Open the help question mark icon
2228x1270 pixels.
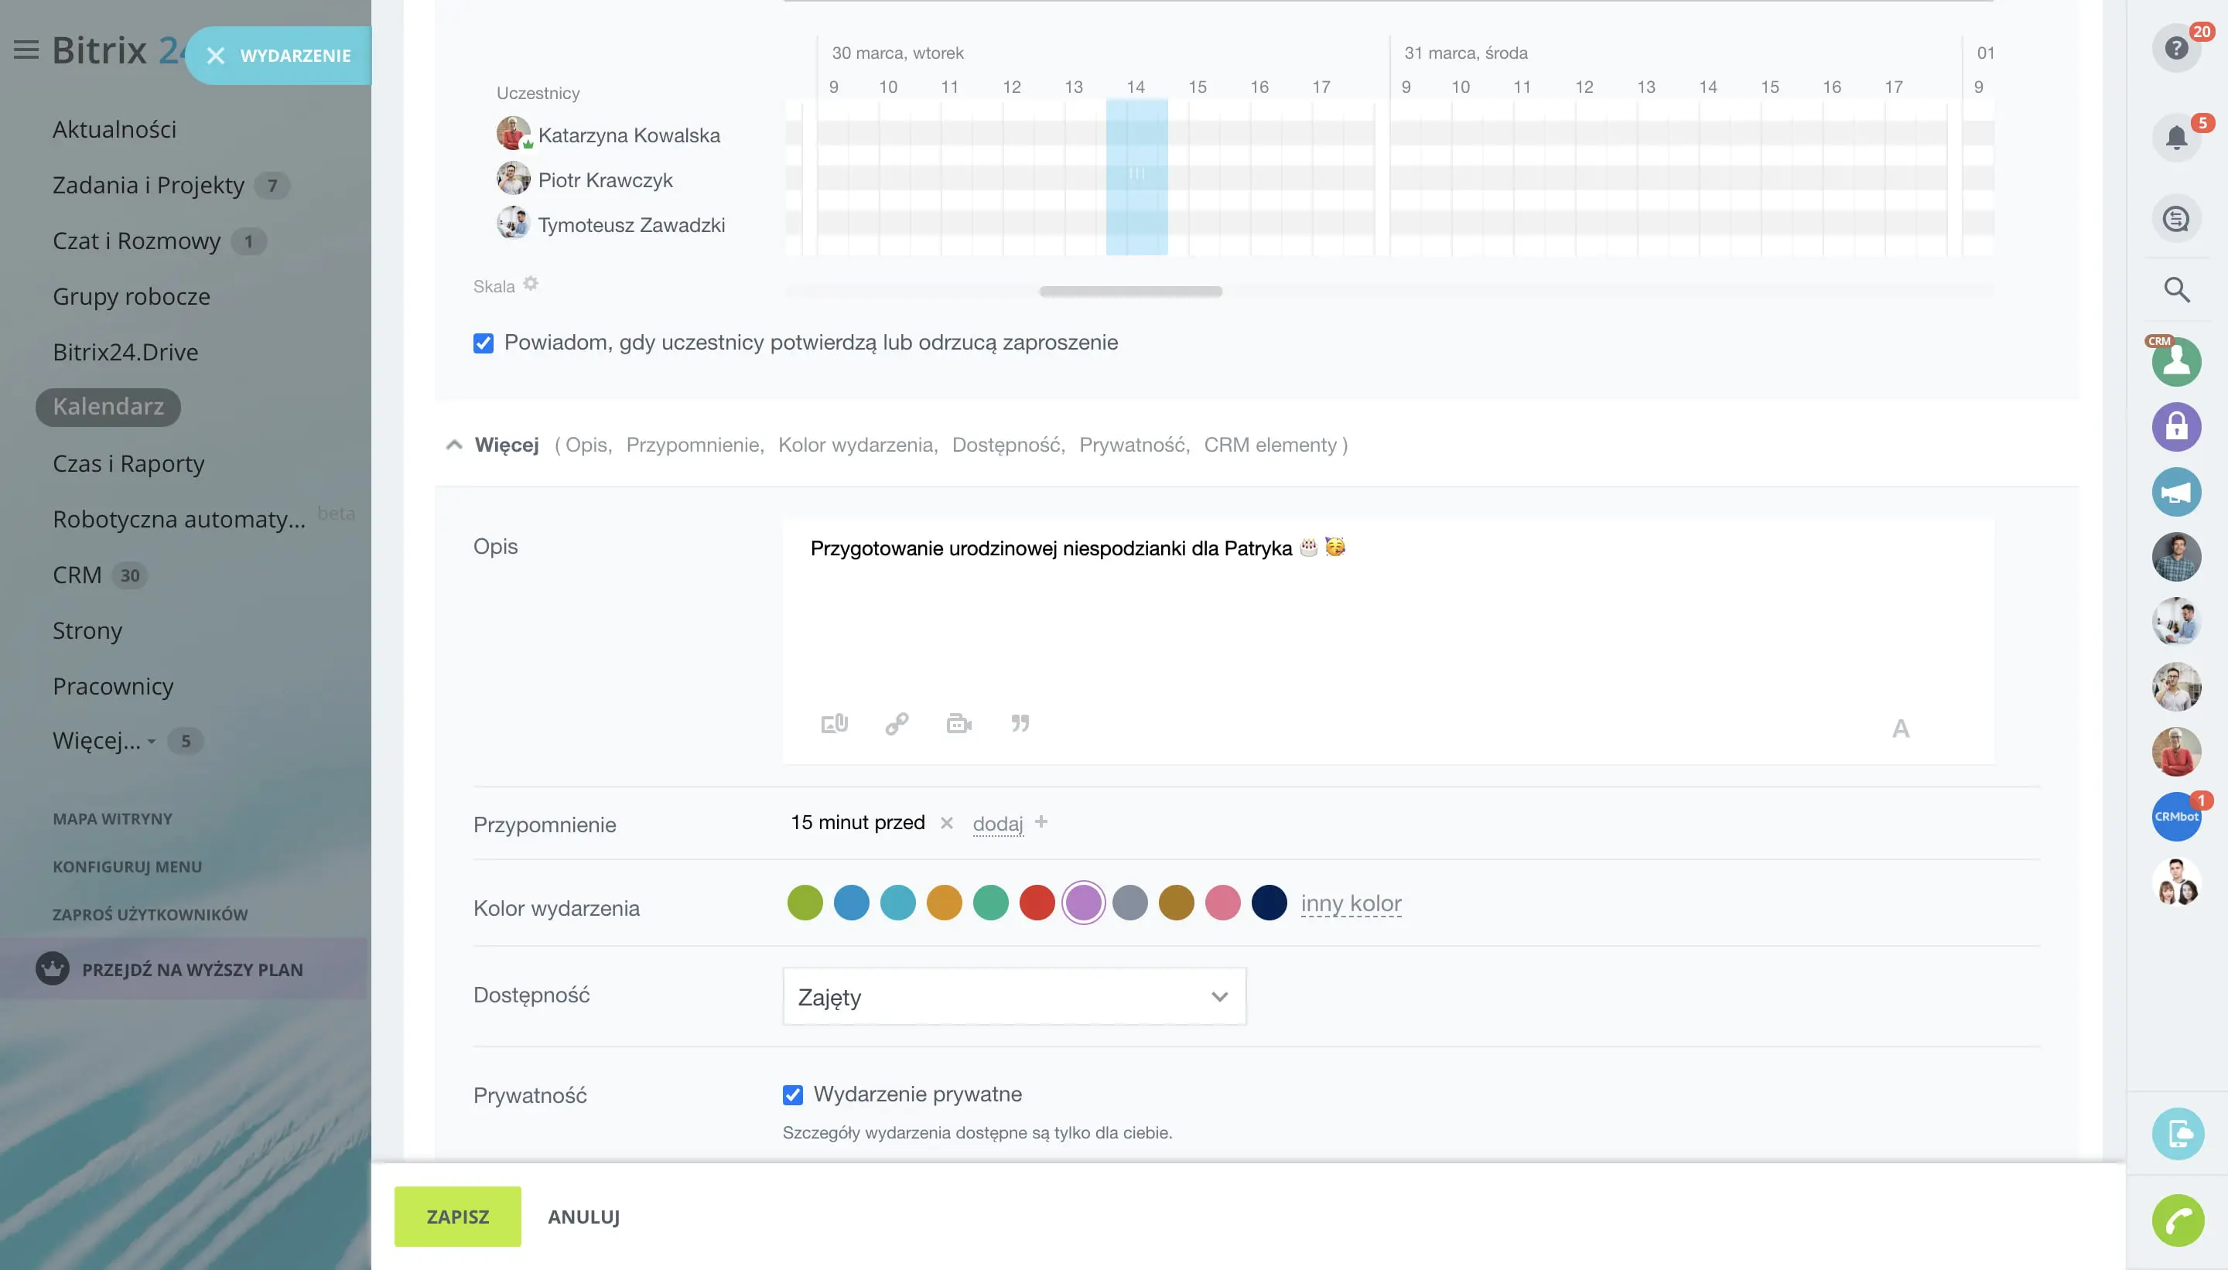click(2175, 48)
